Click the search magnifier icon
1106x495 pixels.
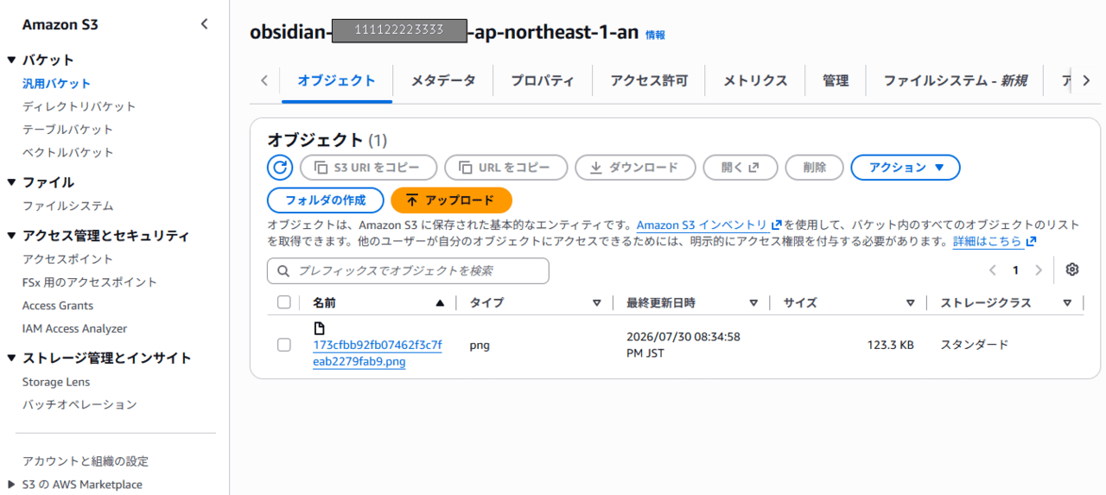click(x=283, y=271)
